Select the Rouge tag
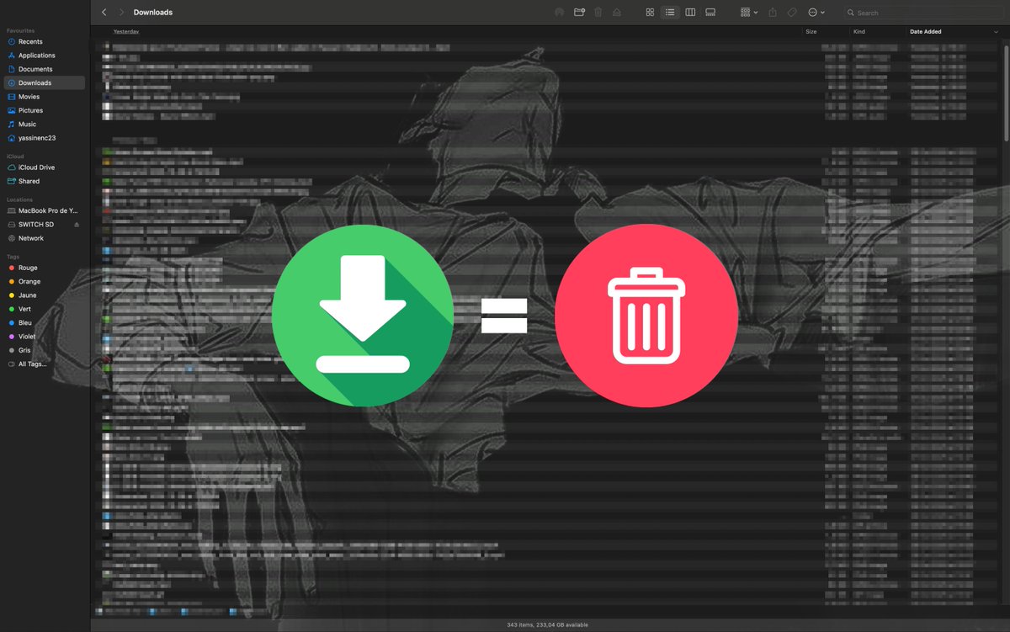This screenshot has height=632, width=1010. tap(26, 267)
